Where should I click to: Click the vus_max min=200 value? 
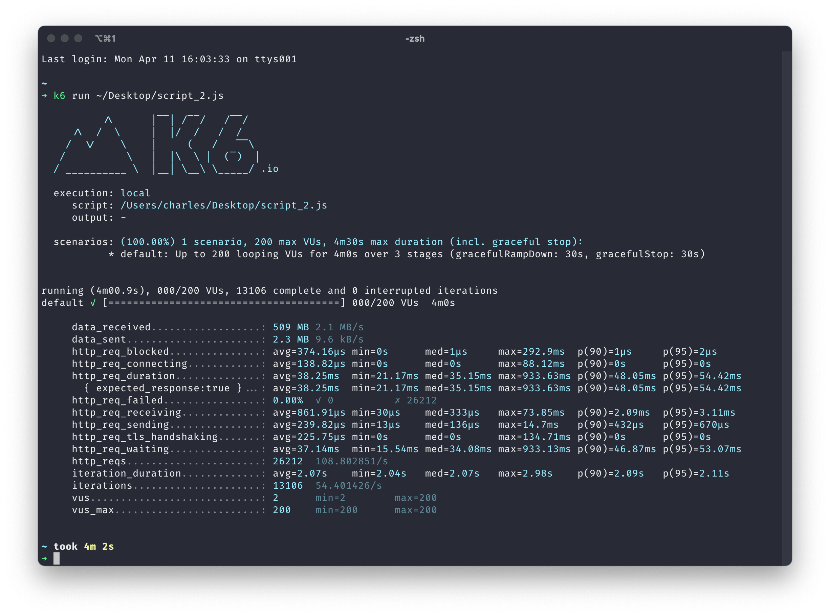(336, 510)
